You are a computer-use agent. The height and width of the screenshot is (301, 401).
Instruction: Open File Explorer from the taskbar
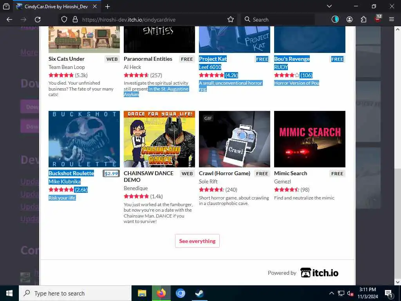[x=142, y=293]
